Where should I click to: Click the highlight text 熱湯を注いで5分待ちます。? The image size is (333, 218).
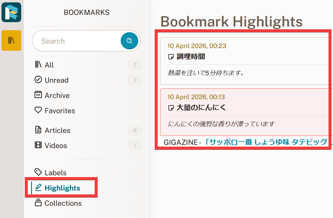point(206,73)
